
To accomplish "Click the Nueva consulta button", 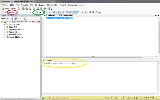I will coord(9,8).
